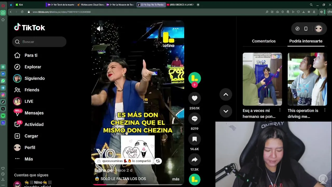Click the bookmark heart icon in address bar

coord(298,12)
